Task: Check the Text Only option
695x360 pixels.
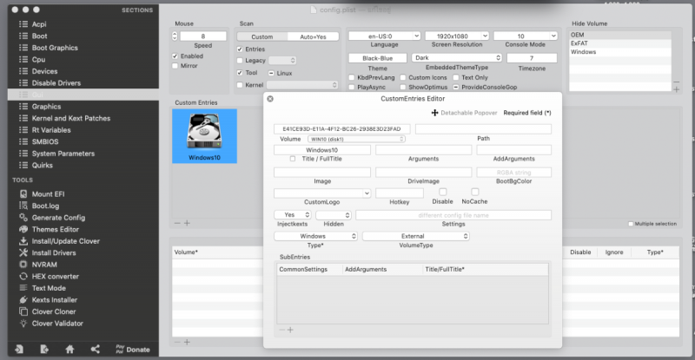Action: [x=455, y=77]
